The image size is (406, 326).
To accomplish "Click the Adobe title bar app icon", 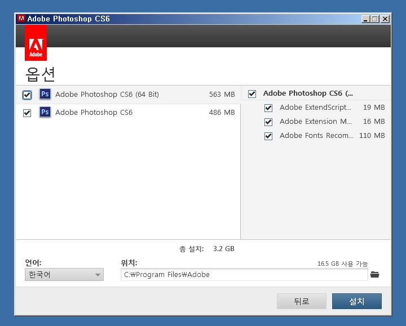I will (x=21, y=19).
